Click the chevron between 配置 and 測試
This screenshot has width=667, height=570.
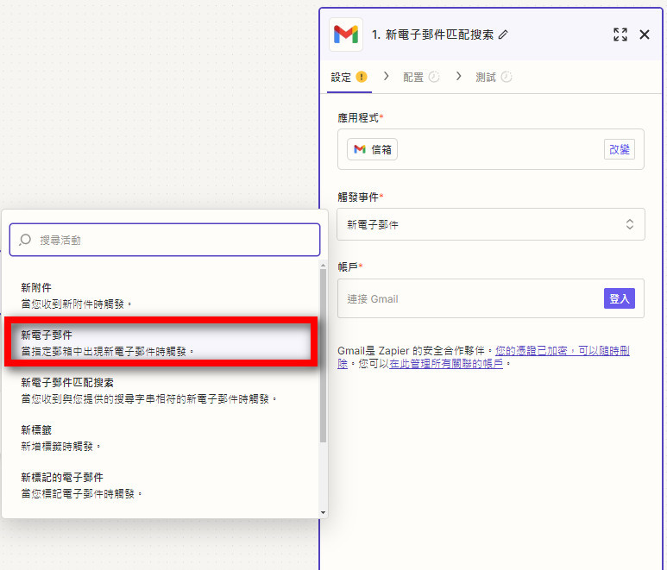point(458,76)
